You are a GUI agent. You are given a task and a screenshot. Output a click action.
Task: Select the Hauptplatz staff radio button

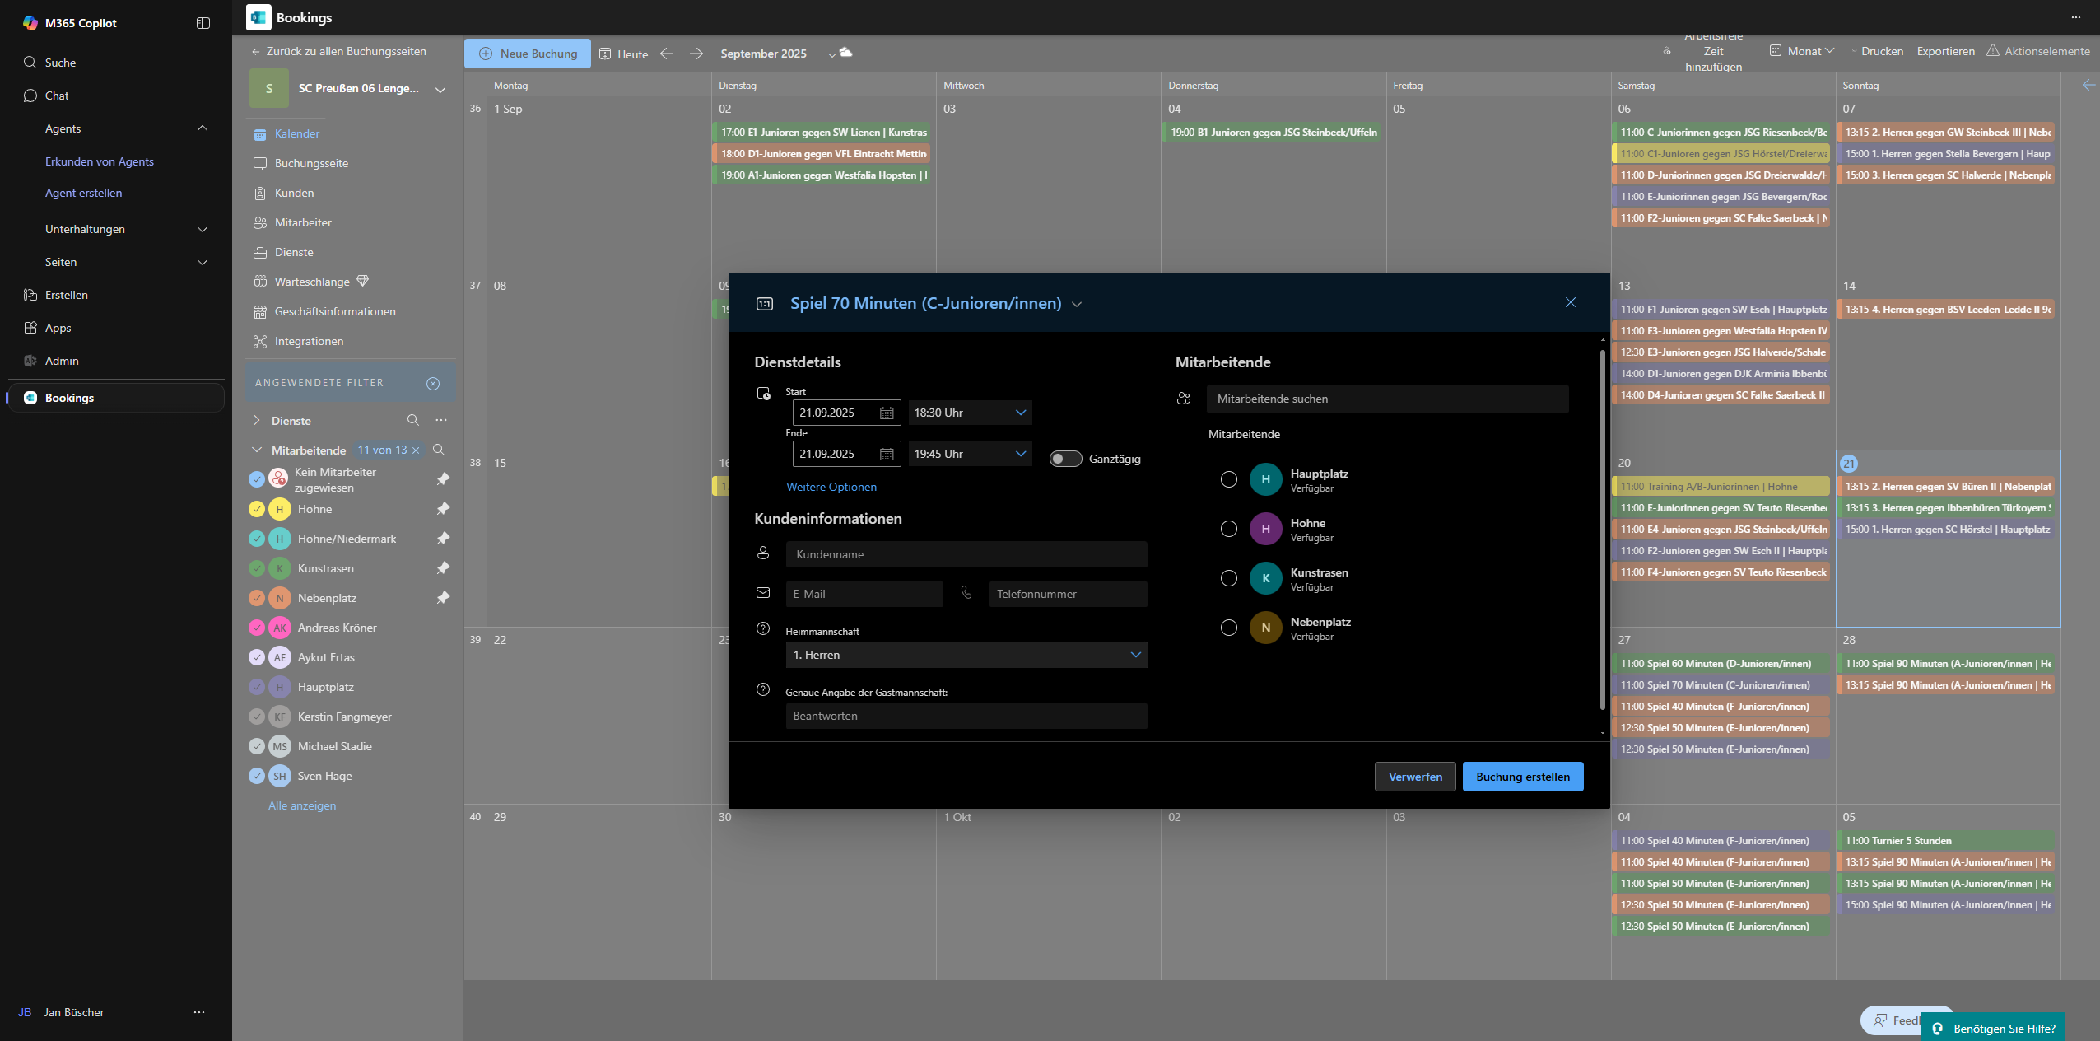[1228, 479]
